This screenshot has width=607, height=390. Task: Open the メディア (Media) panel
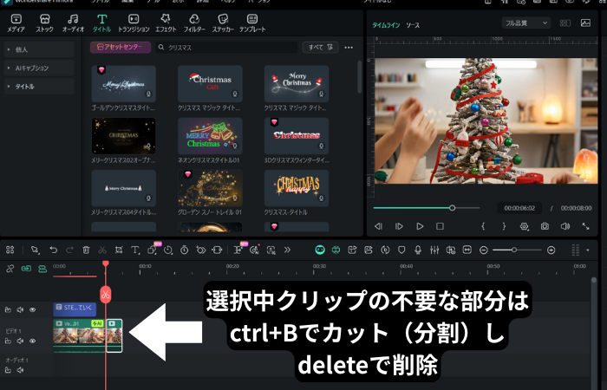[x=16, y=23]
